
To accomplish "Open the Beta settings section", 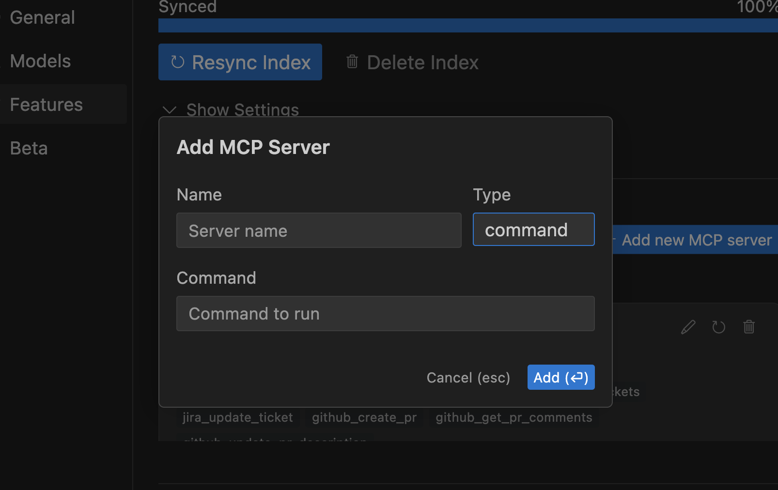I will (x=29, y=148).
